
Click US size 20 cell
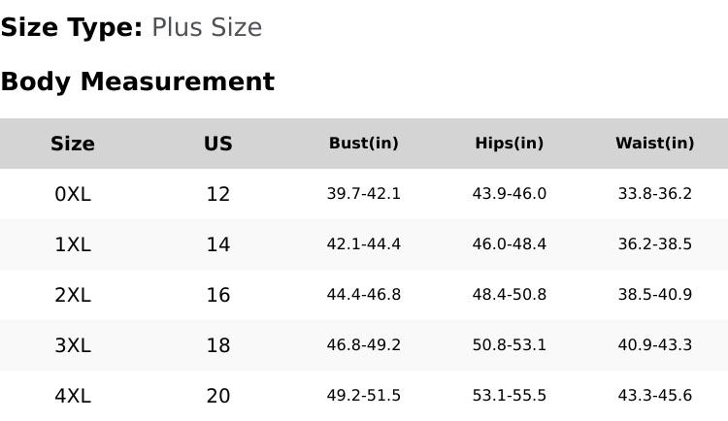tap(218, 396)
